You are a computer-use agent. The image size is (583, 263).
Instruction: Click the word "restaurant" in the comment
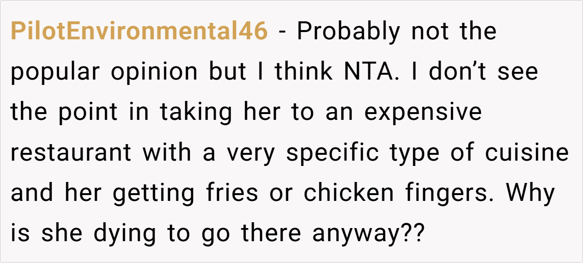(71, 153)
